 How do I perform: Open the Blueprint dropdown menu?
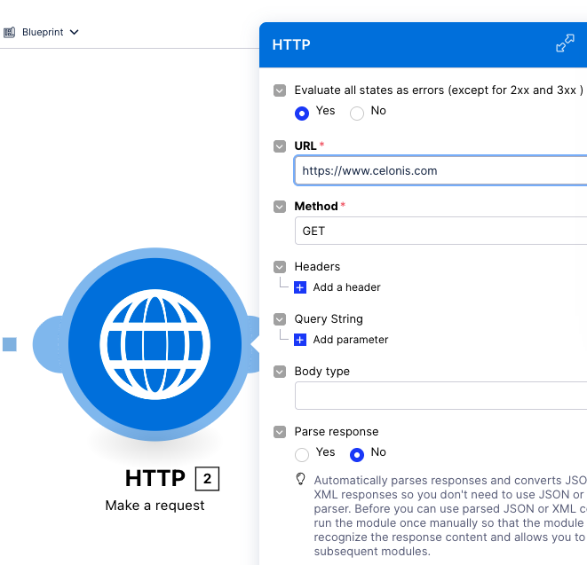pyautogui.click(x=51, y=32)
